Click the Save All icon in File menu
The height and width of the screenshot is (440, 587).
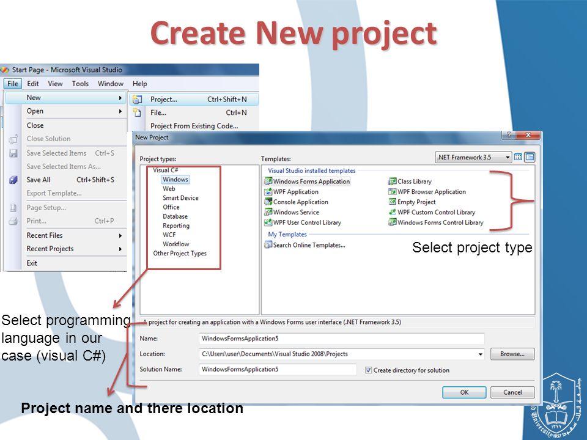point(13,180)
